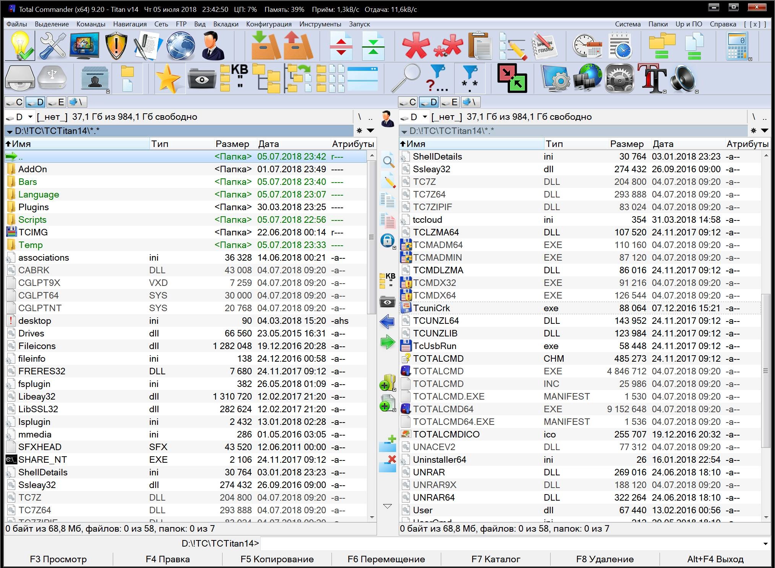Click F7 Каталог button
The width and height of the screenshot is (775, 568).
coord(496,559)
